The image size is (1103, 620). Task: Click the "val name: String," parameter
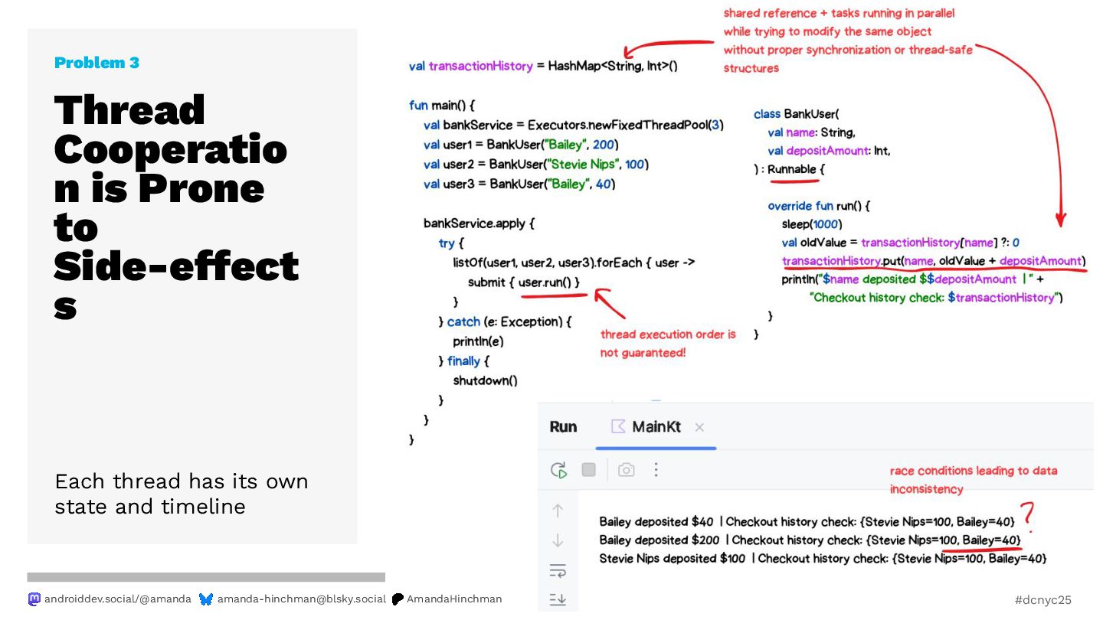point(811,132)
